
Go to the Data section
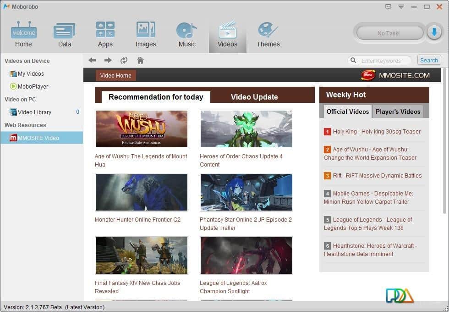click(x=64, y=34)
